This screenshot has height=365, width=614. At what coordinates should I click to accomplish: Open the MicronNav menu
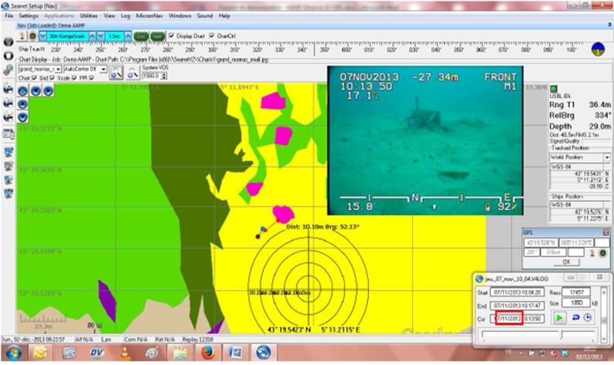tap(149, 16)
